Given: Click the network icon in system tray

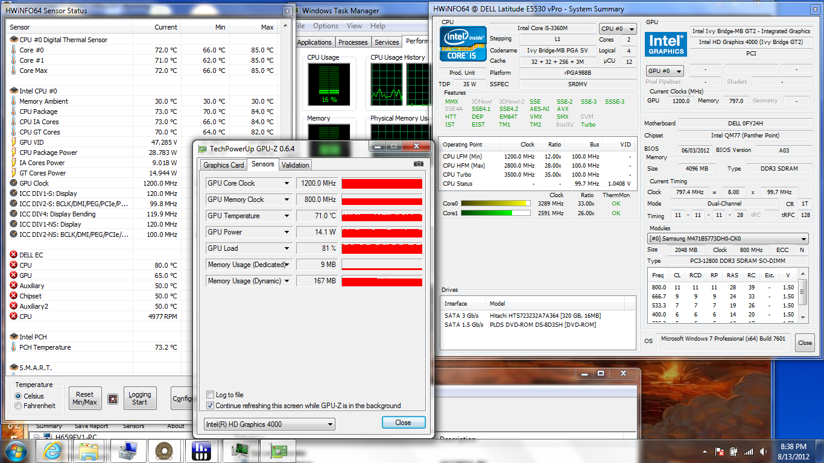Looking at the screenshot, I should [x=749, y=451].
